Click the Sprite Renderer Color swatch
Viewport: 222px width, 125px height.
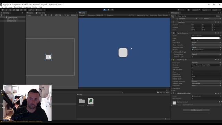(205, 38)
